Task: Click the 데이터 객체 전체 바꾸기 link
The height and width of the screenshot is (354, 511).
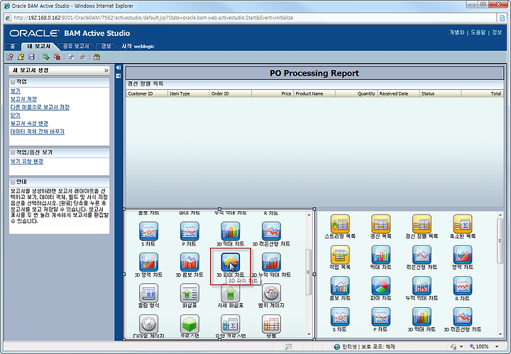Action: click(x=38, y=132)
